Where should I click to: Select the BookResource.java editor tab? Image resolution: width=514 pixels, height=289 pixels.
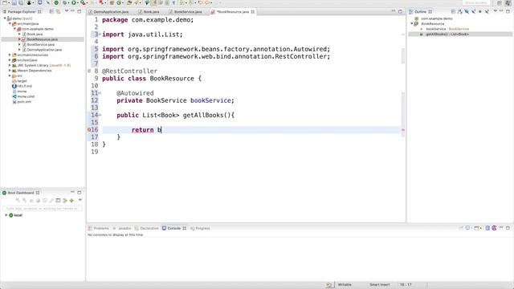(x=233, y=12)
